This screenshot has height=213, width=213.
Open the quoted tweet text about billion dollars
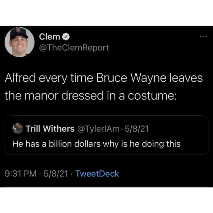coord(96,144)
